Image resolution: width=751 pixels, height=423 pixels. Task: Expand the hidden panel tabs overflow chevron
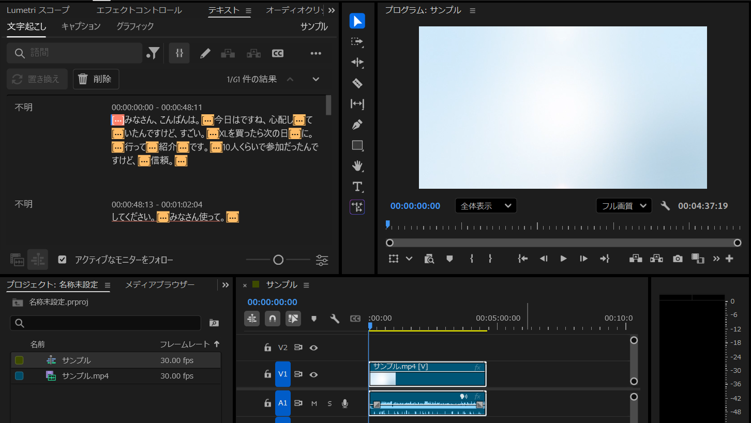332,10
